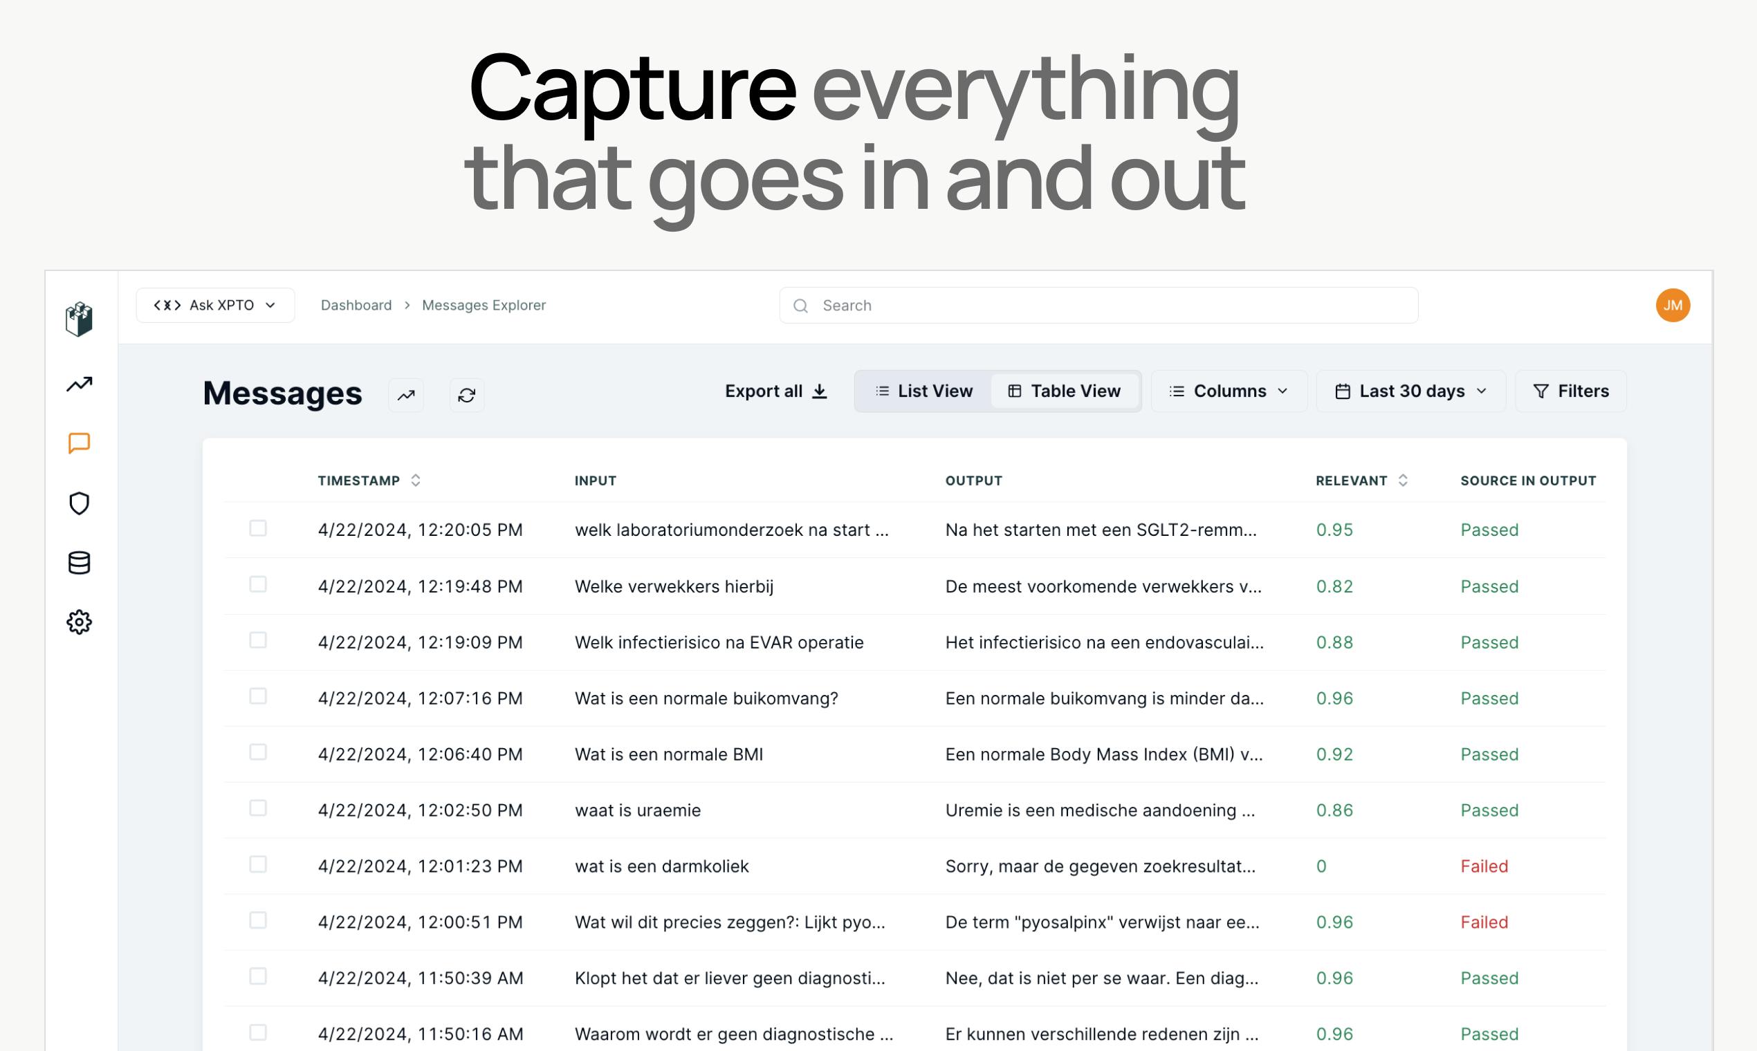Viewport: 1757px width, 1051px height.
Task: Check the row with timestamp 12:19:09 PM
Action: (x=258, y=640)
